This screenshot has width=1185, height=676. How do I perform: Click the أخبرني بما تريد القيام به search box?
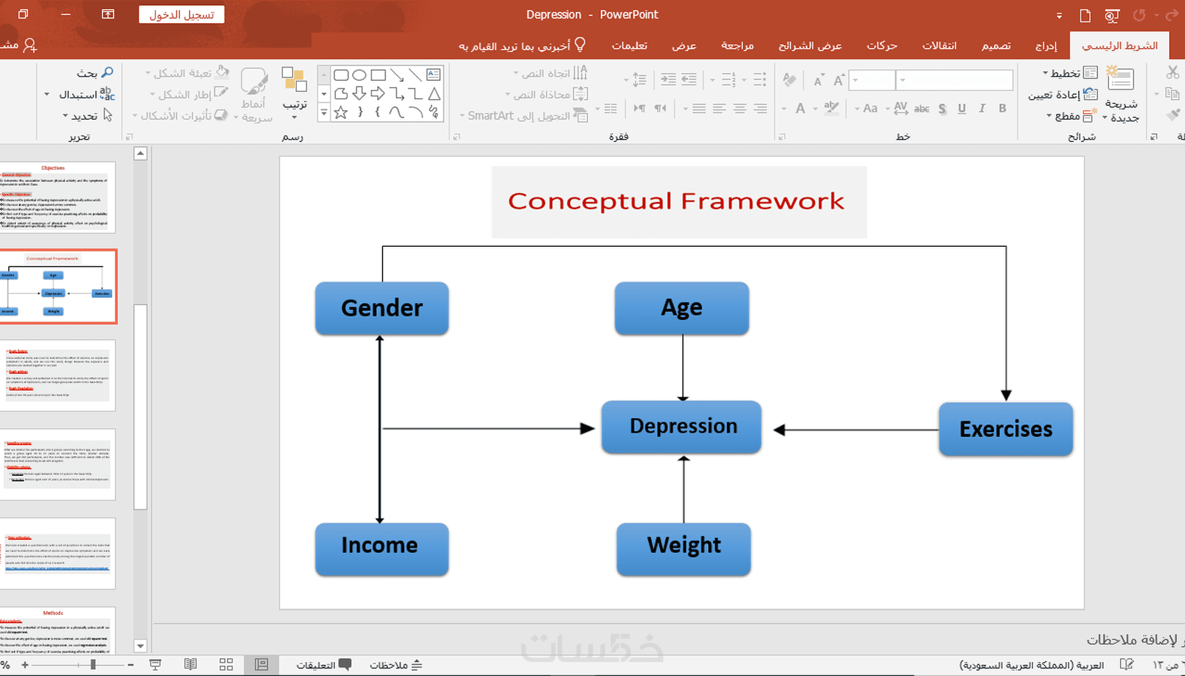tap(521, 46)
